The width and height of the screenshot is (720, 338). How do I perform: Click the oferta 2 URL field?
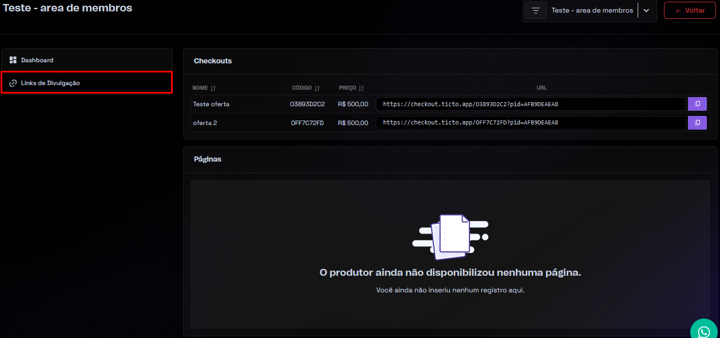pyautogui.click(x=530, y=123)
